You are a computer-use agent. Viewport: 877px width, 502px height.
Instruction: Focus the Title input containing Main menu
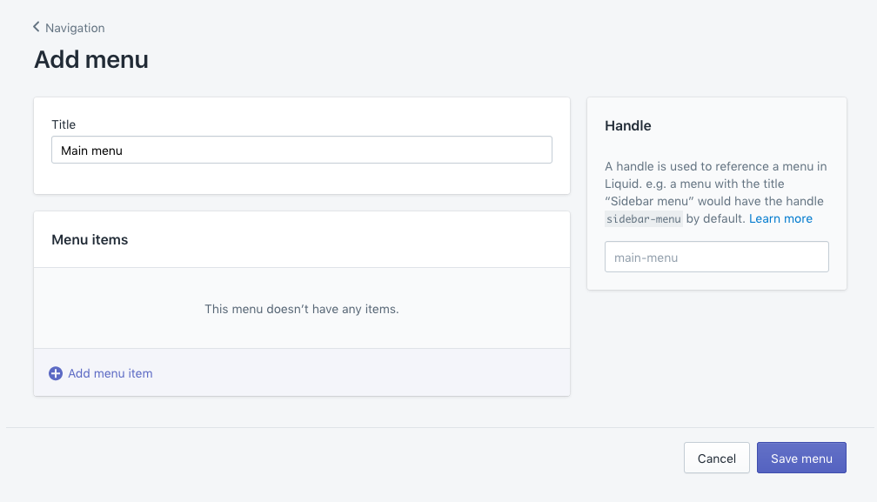tap(301, 150)
